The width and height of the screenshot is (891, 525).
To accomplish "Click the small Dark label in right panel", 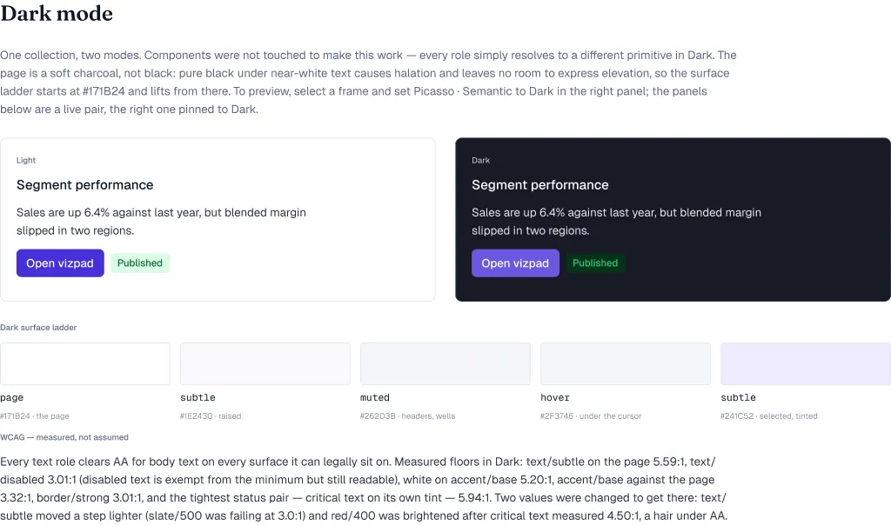I will [x=480, y=160].
